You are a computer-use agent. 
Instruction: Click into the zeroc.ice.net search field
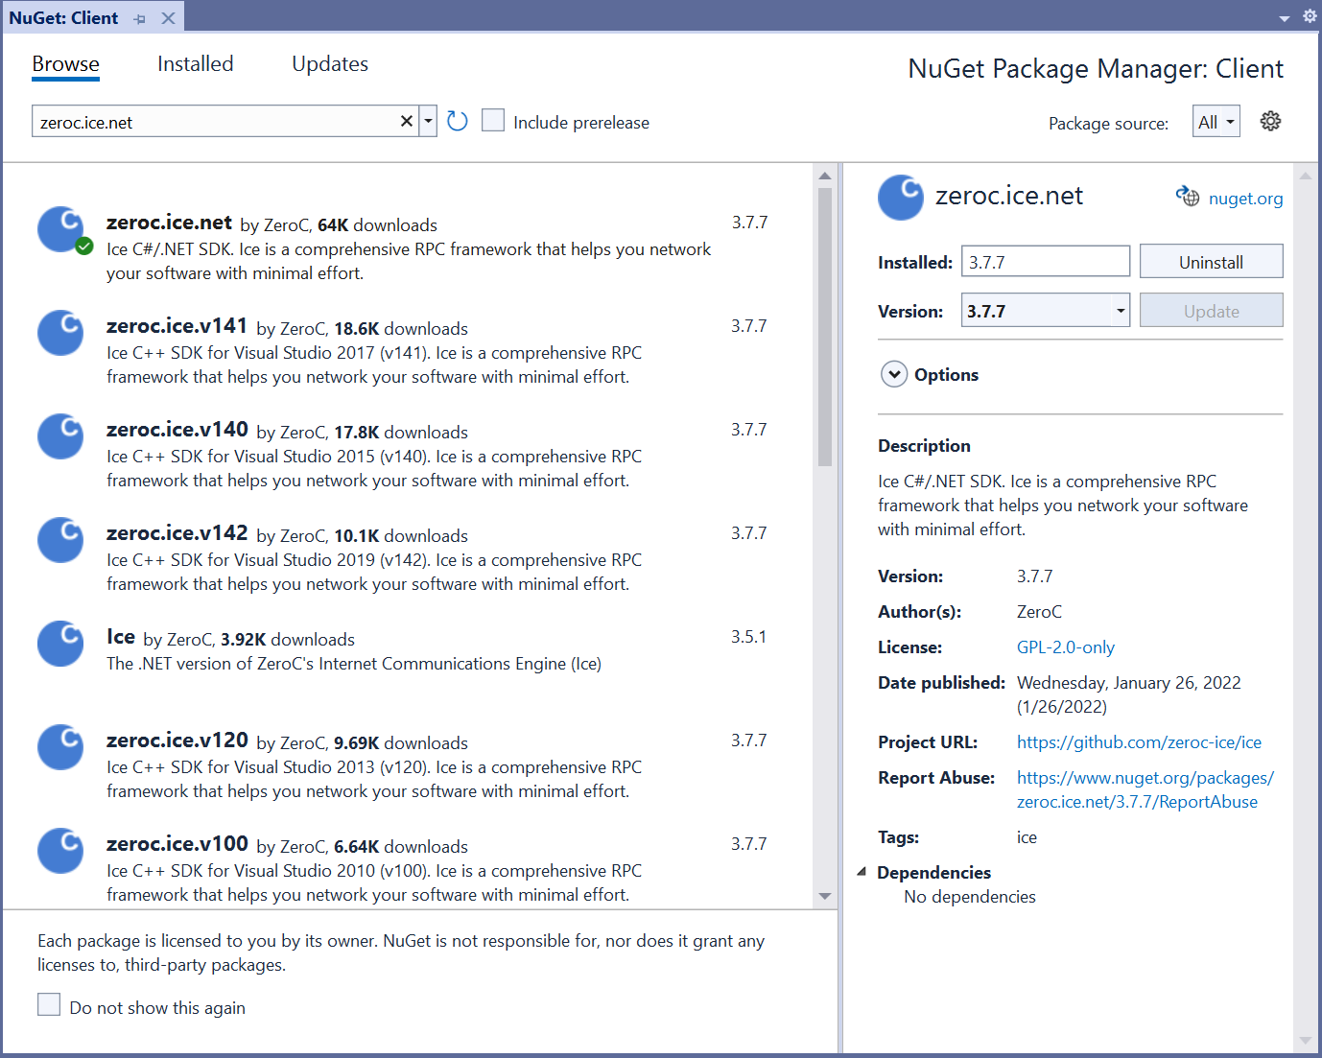(x=216, y=122)
